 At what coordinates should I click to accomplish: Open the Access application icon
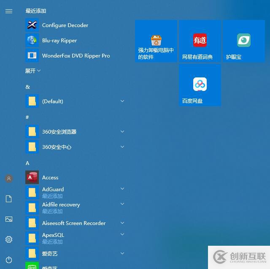click(x=32, y=177)
